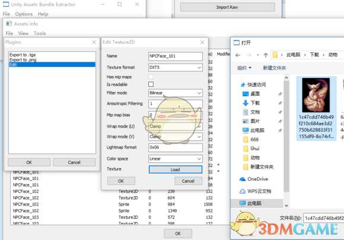344x240 pixels.
Task: Open WPS云文档 cloud location
Action: click(x=255, y=191)
